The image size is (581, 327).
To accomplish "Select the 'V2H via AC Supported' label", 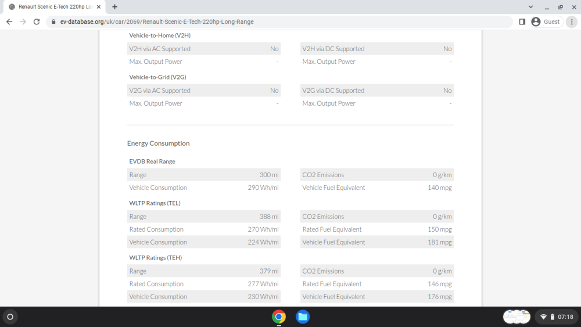I will point(160,49).
